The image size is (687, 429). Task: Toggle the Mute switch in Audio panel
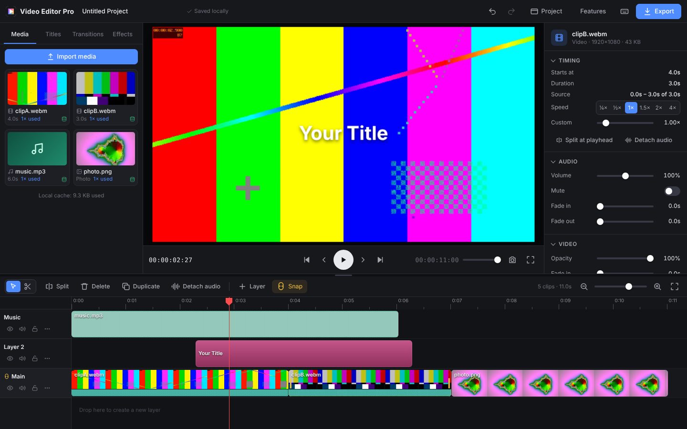(672, 191)
